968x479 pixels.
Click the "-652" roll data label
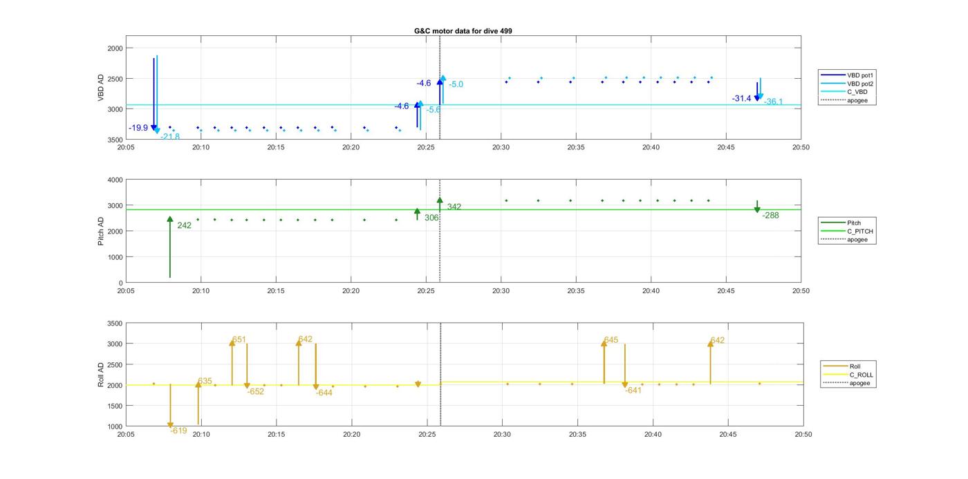256,391
